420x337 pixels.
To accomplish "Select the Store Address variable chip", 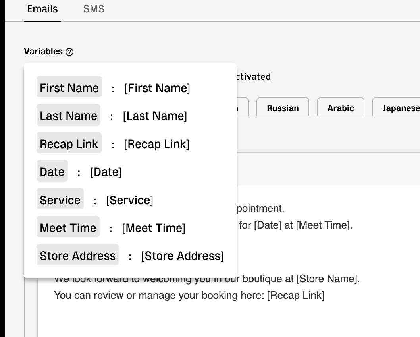I will (77, 256).
